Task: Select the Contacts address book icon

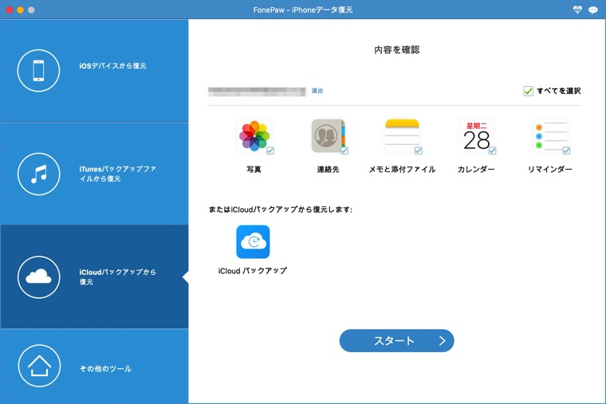Action: pyautogui.click(x=328, y=135)
